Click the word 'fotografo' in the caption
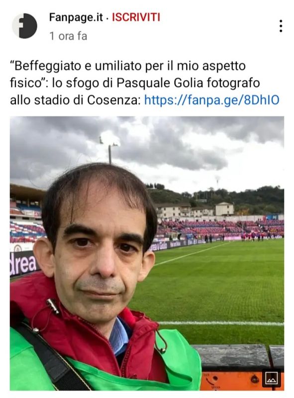 point(230,83)
